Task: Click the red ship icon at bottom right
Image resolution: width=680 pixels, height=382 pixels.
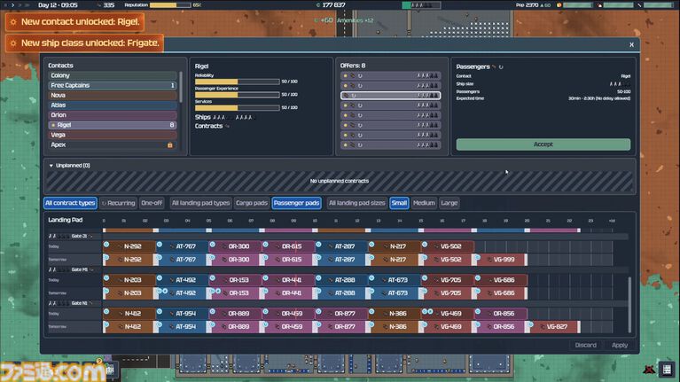Action: pyautogui.click(x=649, y=370)
